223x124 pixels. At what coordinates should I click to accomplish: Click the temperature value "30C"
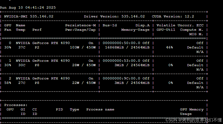coord(22,65)
